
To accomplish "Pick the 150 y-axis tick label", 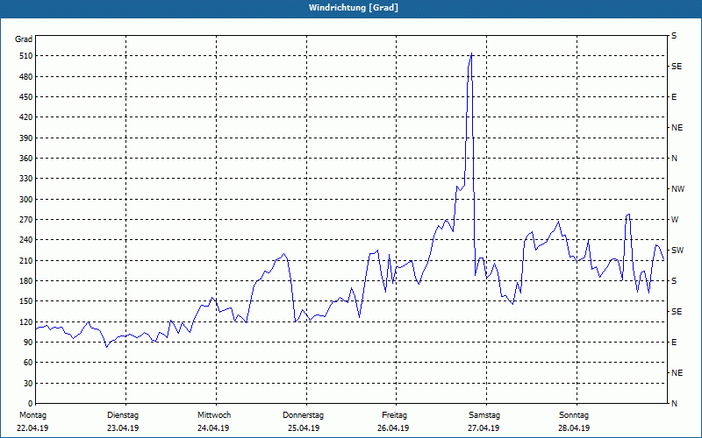I will (x=25, y=301).
